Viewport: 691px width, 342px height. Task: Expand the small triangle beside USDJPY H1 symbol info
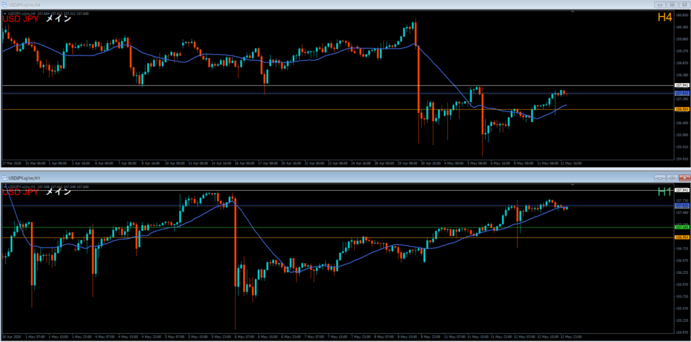[x=5, y=187]
